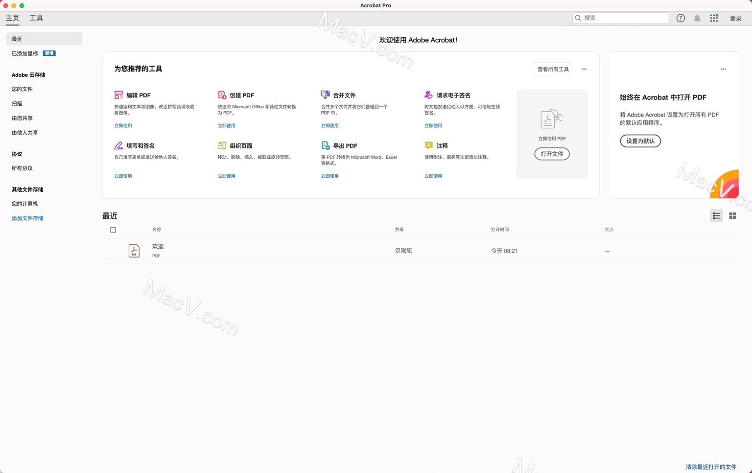Click the 合并文件 tool icon
The height and width of the screenshot is (473, 752).
pos(325,95)
